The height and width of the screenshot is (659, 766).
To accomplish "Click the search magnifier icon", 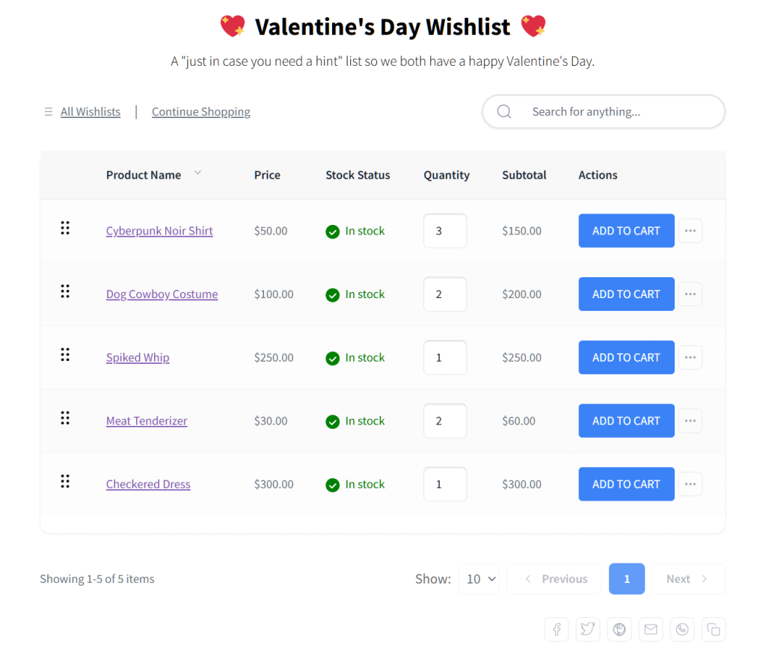I will click(503, 111).
